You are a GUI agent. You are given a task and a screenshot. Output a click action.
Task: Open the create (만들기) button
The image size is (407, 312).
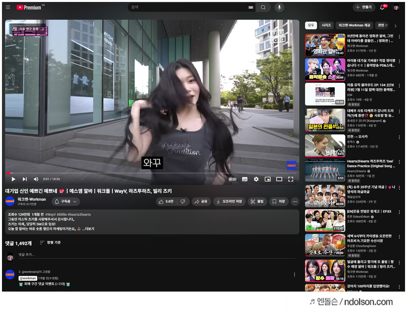(364, 7)
